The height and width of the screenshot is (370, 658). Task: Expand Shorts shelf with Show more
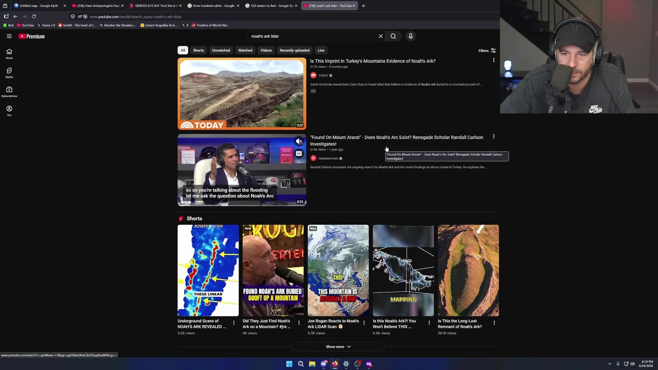tap(338, 347)
